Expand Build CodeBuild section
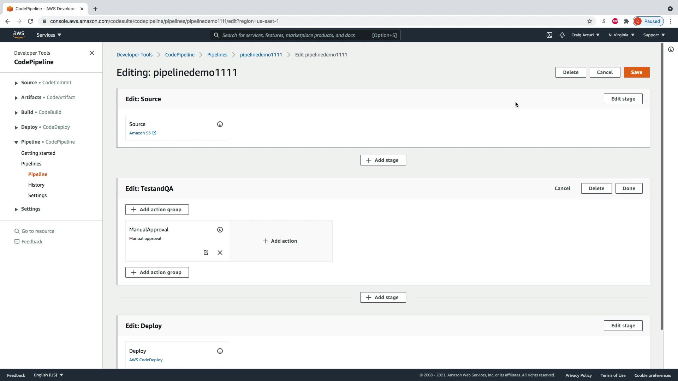This screenshot has height=381, width=678. [16, 113]
